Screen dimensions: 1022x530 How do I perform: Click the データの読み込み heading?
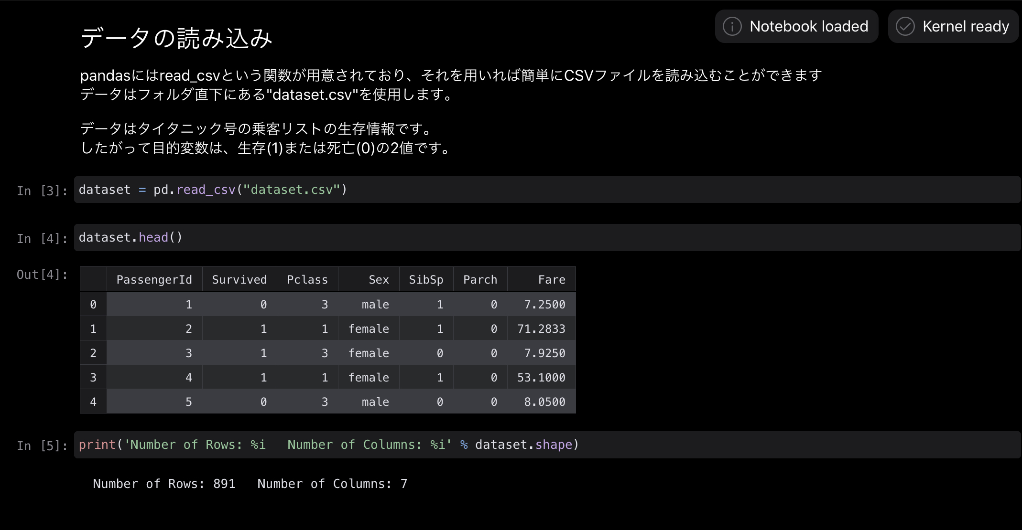[176, 38]
